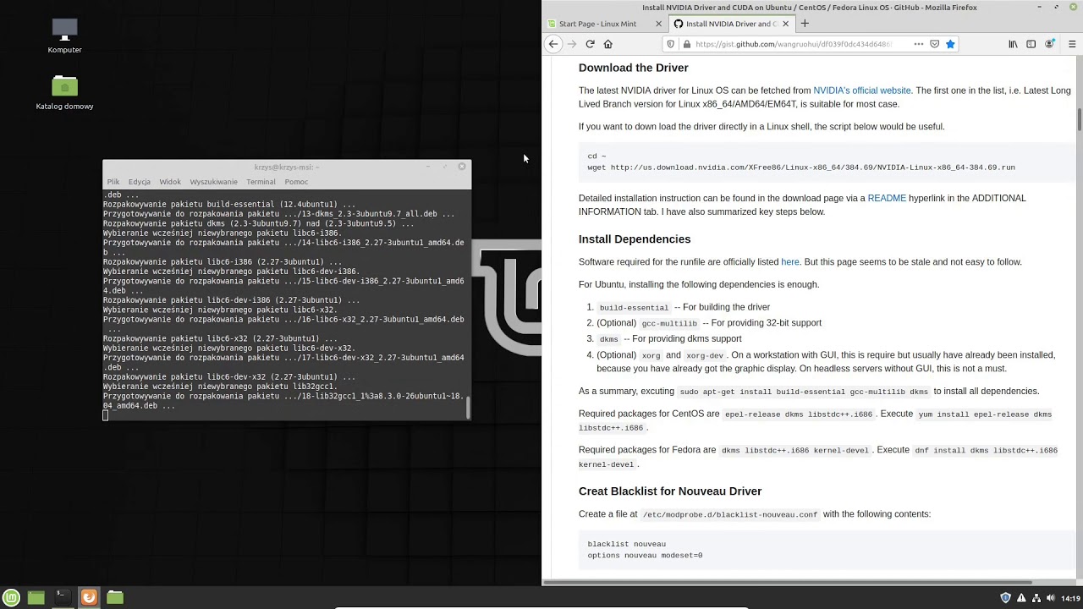This screenshot has height=609, width=1083.
Task: Click the build-essential dependency item
Action: pyautogui.click(x=684, y=307)
